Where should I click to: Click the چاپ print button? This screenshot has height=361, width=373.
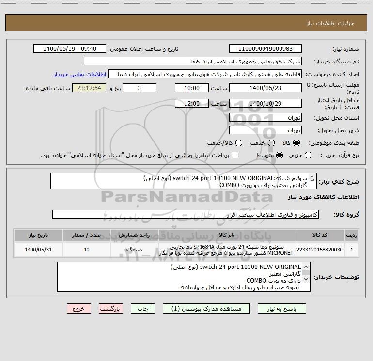click(x=143, y=309)
